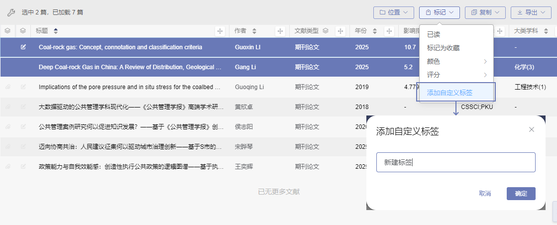Click the layers filter icon beside 文献类型
This screenshot has width=557, height=225.
point(326,31)
